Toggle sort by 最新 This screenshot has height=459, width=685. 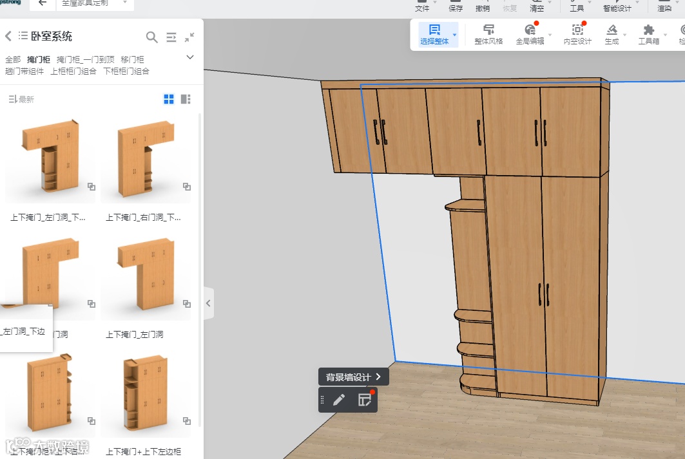(21, 99)
